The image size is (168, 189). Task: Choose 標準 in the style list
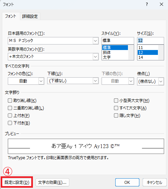coord(115,47)
